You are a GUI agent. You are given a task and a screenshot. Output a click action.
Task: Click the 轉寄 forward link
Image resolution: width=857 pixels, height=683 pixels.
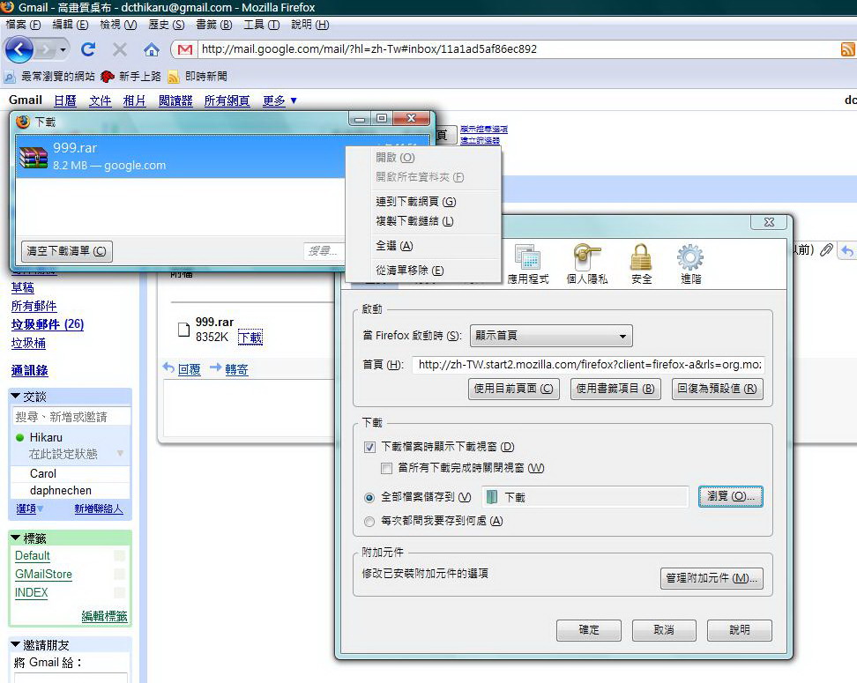pos(236,369)
